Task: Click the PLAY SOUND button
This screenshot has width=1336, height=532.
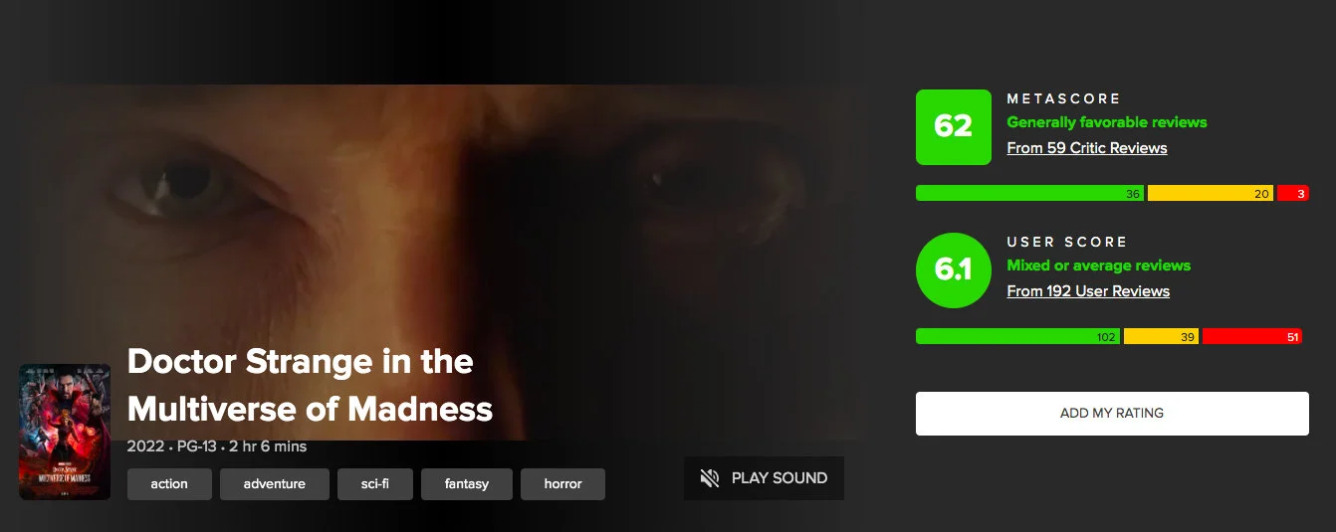Action: 764,478
